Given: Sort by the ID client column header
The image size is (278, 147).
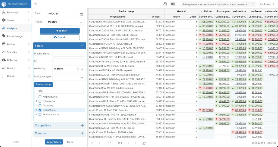Looking at the screenshot, I should coord(156,17).
